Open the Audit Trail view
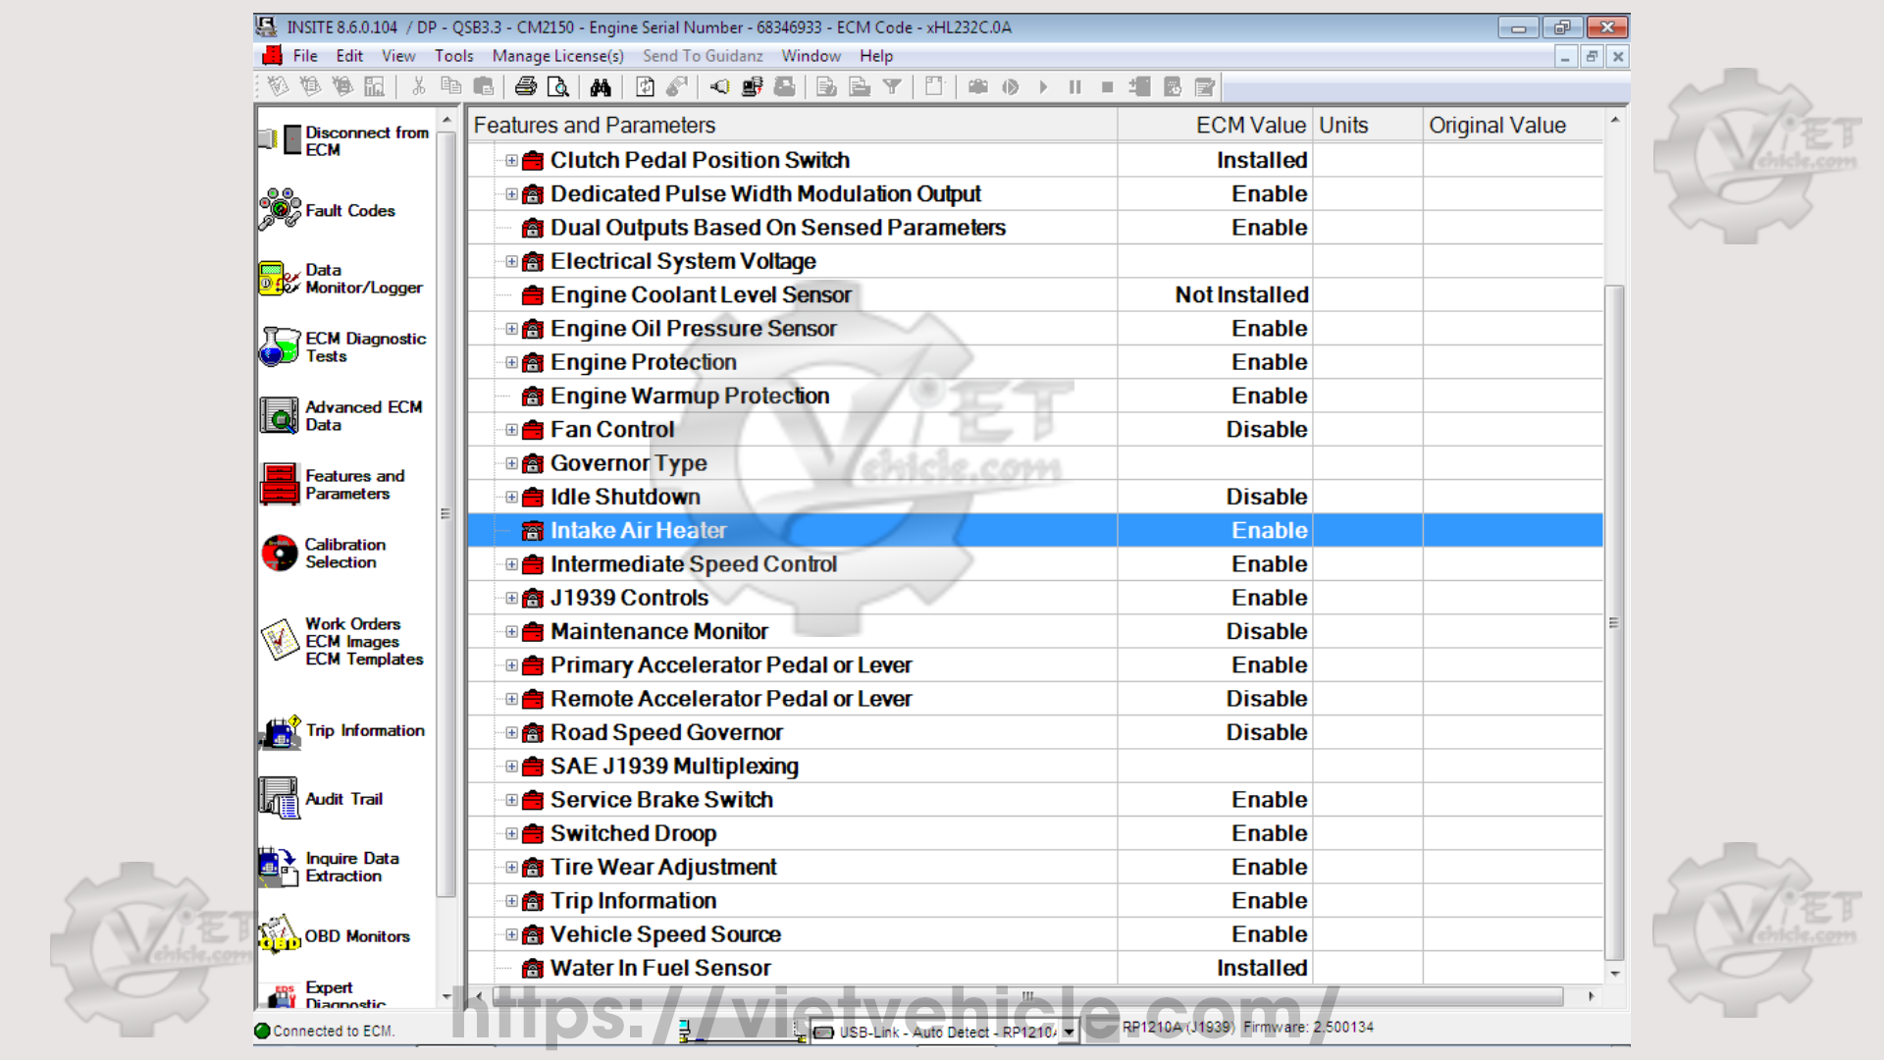 point(342,799)
